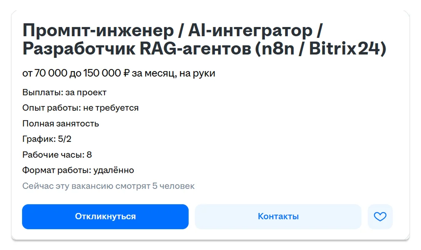Click the n8n text in the title
The image size is (421, 250).
(x=275, y=49)
